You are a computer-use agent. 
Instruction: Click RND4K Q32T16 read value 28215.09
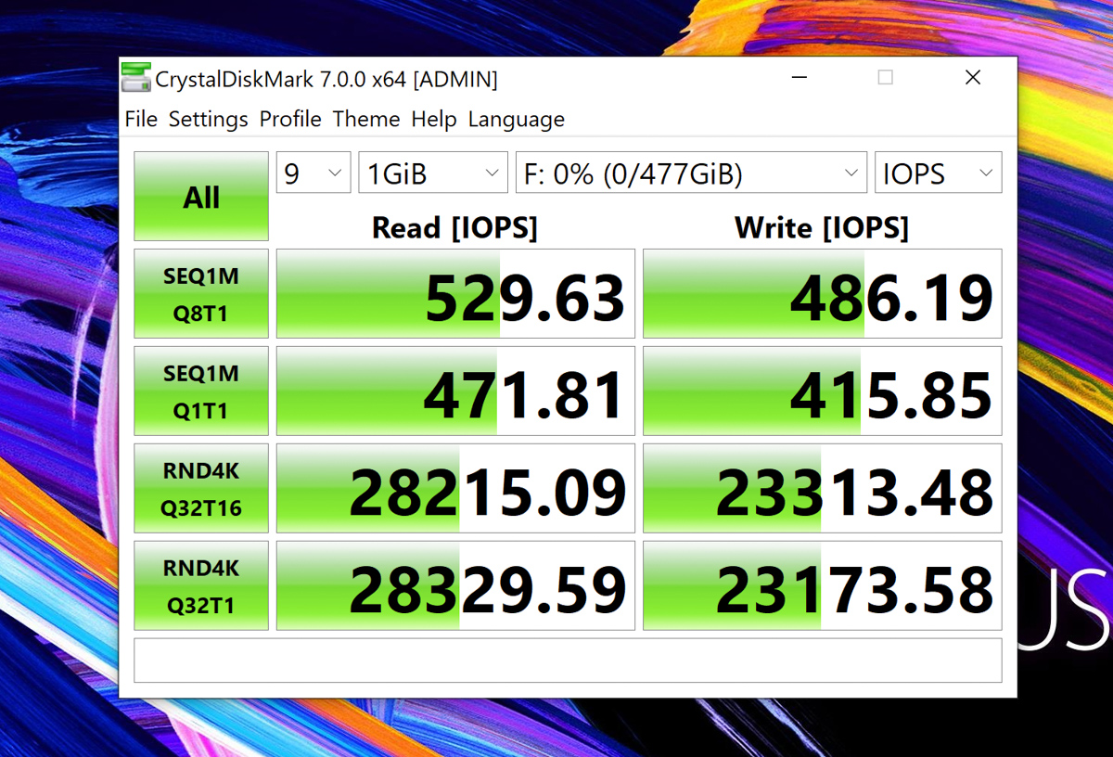455,489
